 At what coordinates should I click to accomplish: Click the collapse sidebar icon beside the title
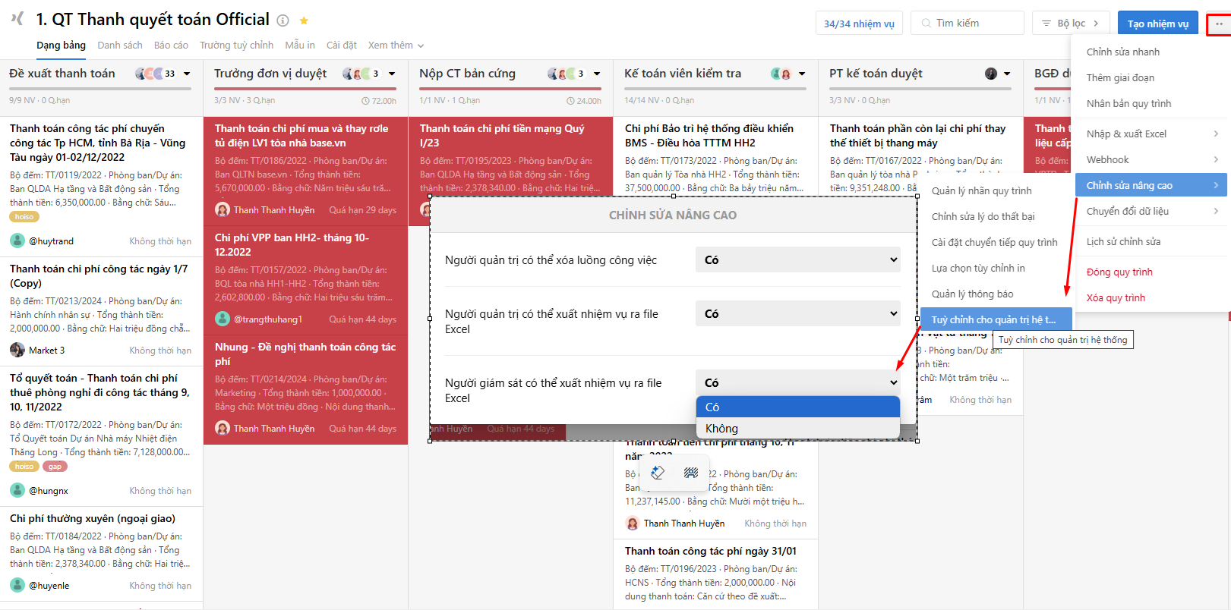click(17, 18)
